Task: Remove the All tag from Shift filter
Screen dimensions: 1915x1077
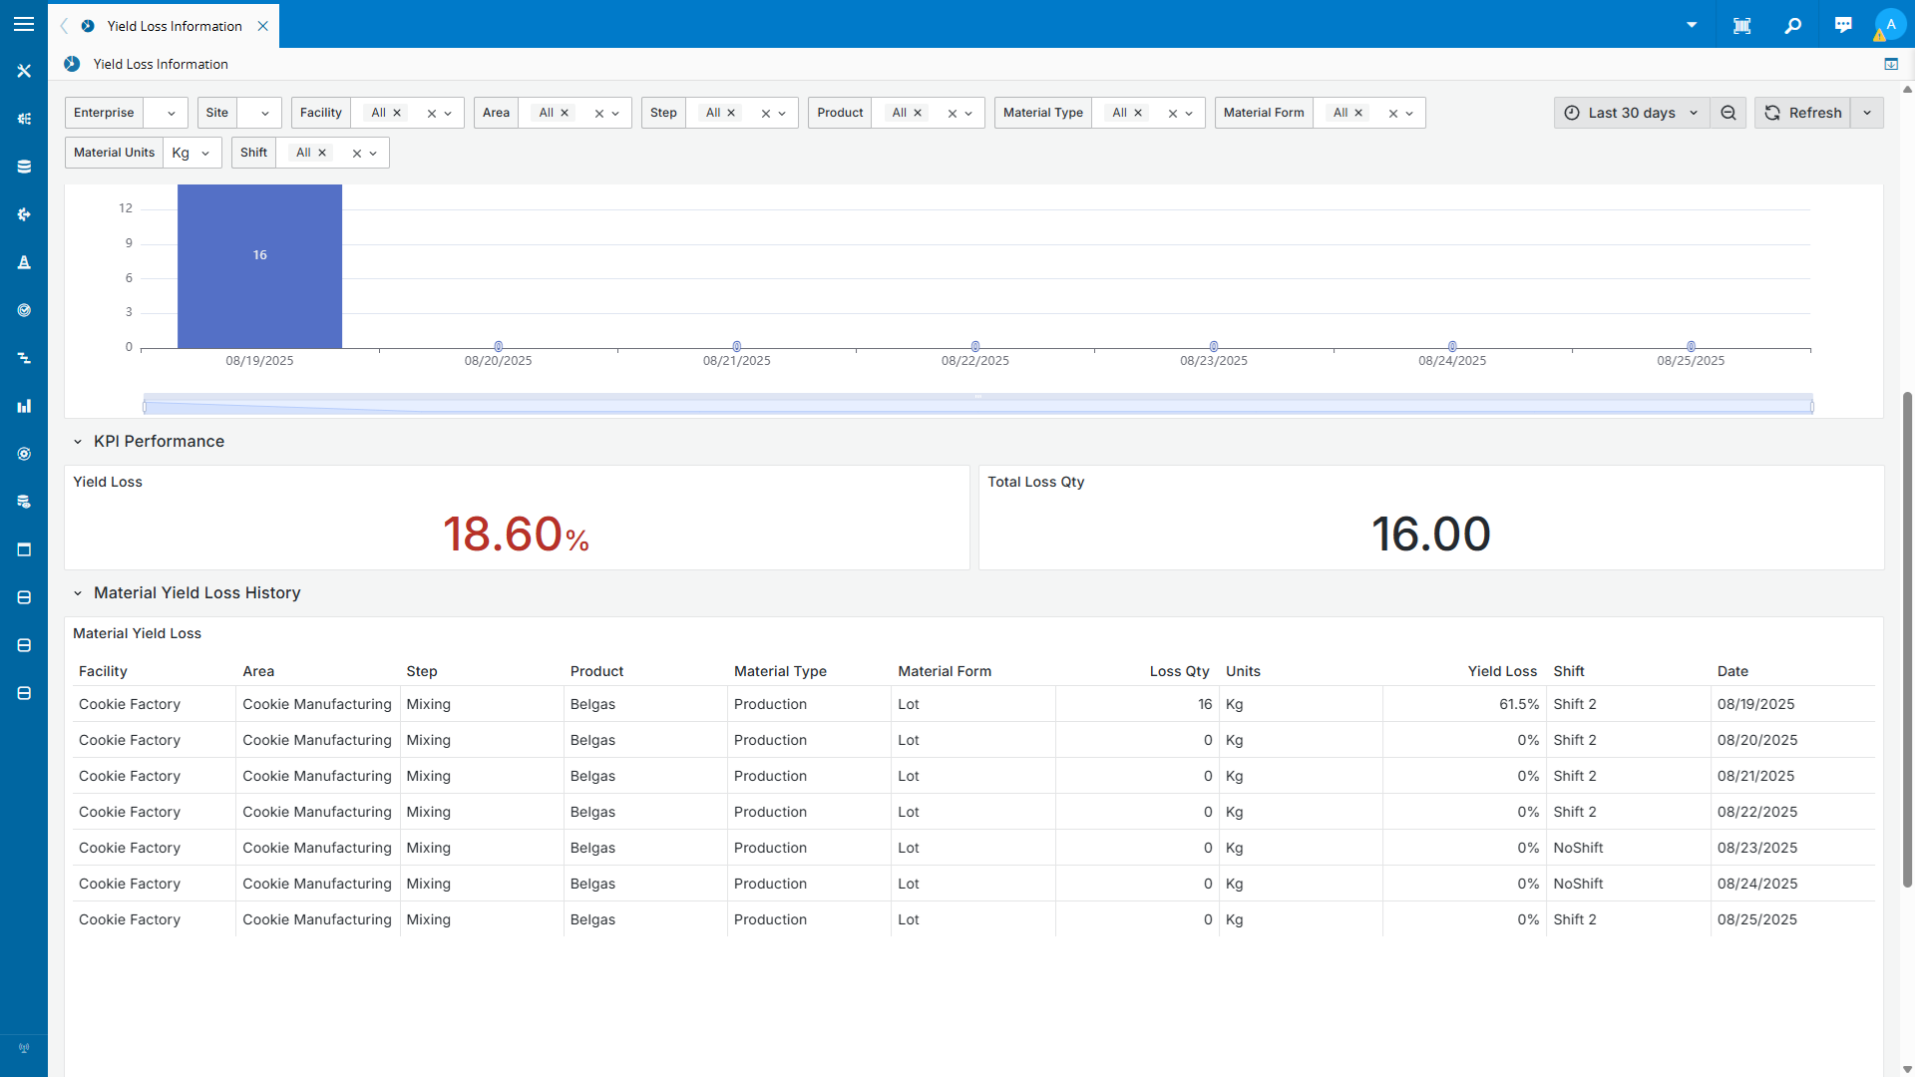Action: point(322,153)
